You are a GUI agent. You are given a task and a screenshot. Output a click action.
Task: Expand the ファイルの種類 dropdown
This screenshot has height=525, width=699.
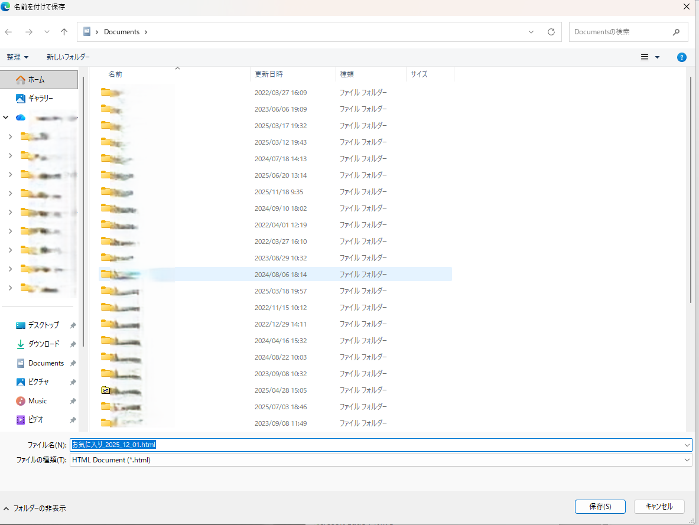pos(687,460)
